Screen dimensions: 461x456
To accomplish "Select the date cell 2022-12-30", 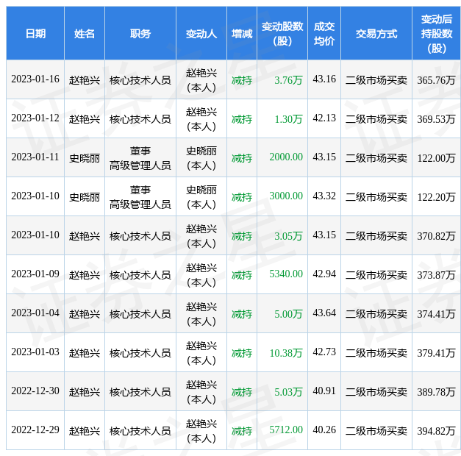I will tap(35, 391).
